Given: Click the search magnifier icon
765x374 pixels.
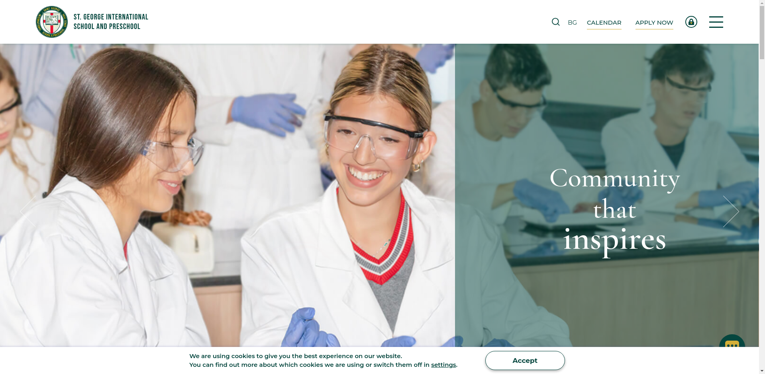Looking at the screenshot, I should pos(555,22).
